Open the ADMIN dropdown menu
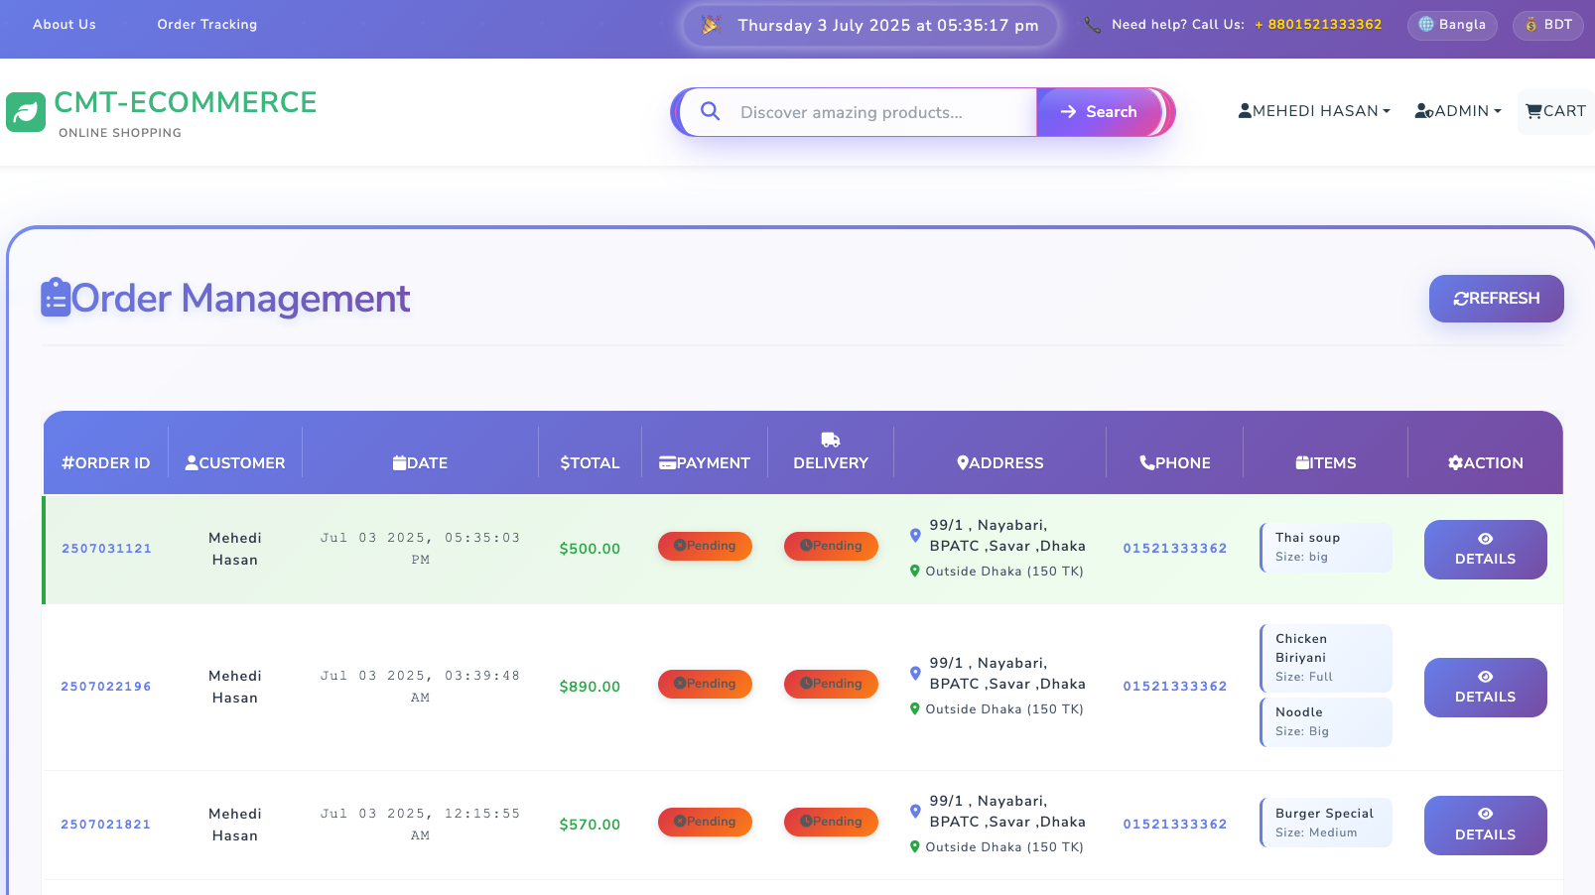1595x895 pixels. click(1457, 111)
